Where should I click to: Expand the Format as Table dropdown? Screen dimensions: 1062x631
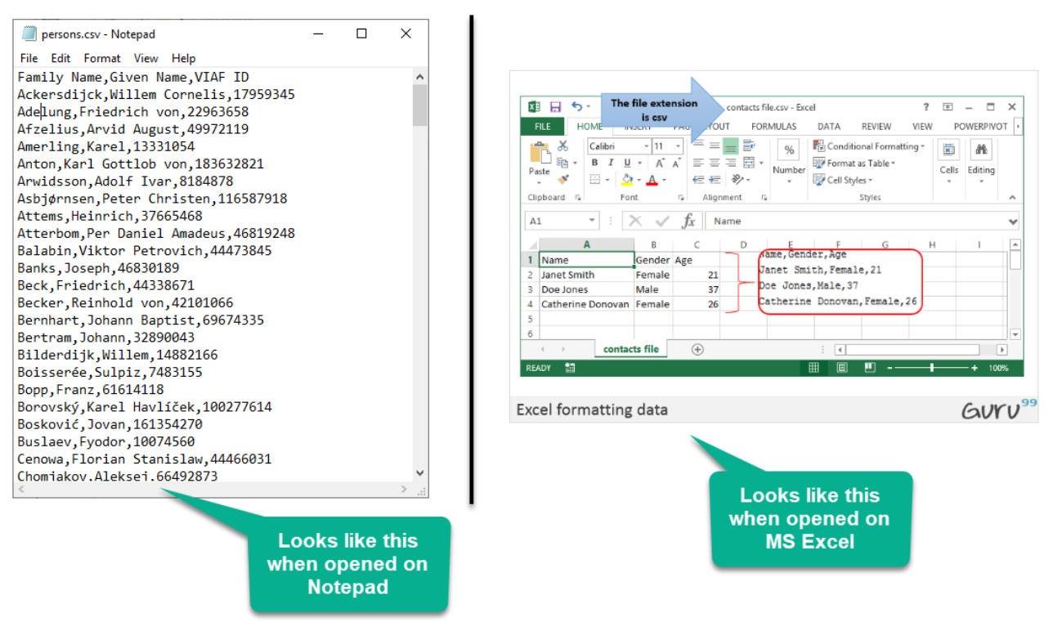tap(894, 163)
